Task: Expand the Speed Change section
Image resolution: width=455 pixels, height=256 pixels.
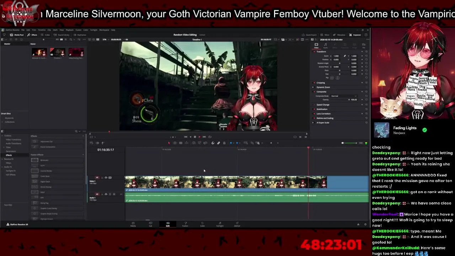Action: (x=323, y=105)
